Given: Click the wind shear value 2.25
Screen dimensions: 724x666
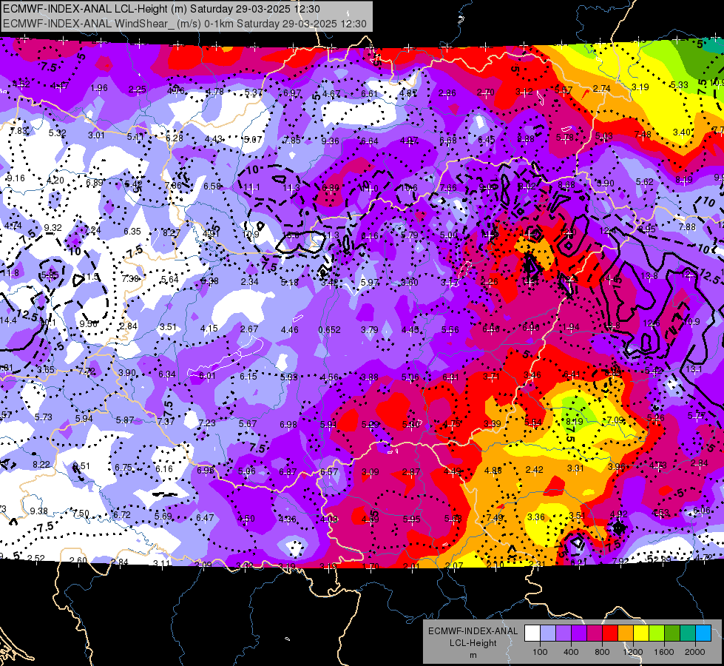Looking at the screenshot, I should pos(137,90).
